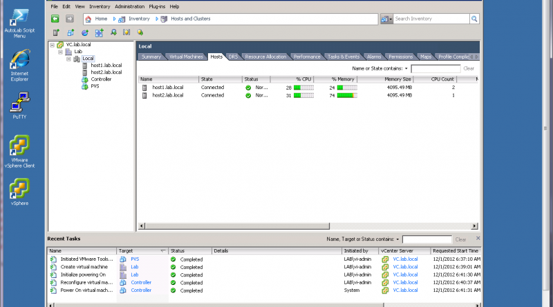Select host2.lab.local in inventory tree
553x307 pixels.
106,72
